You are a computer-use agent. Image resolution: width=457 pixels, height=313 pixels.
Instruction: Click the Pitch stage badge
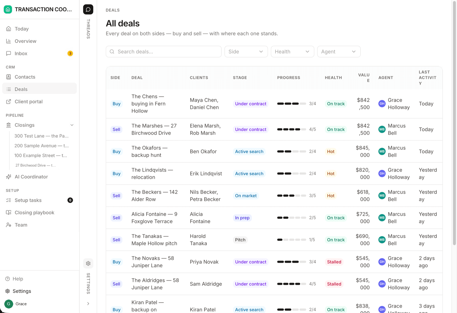240,240
